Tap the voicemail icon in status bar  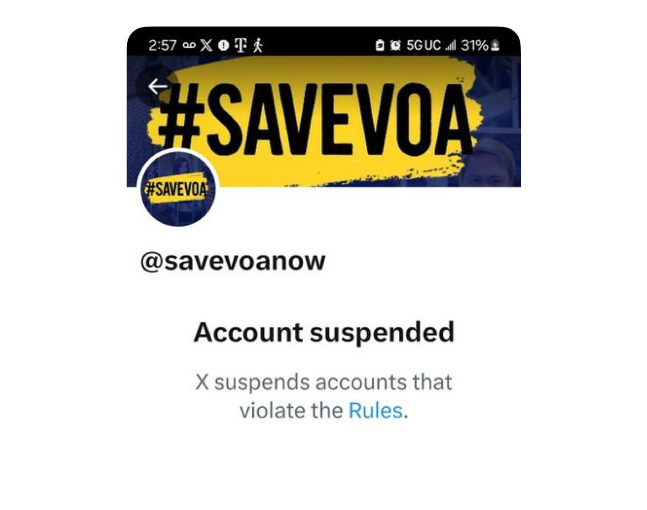189,45
